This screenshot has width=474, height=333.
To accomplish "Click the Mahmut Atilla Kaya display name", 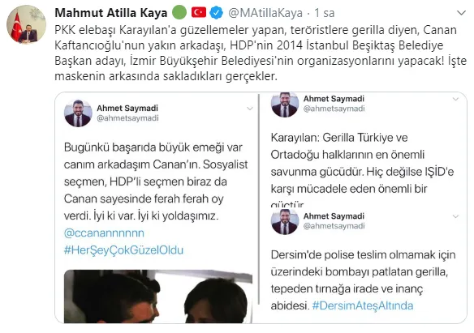I will (111, 13).
